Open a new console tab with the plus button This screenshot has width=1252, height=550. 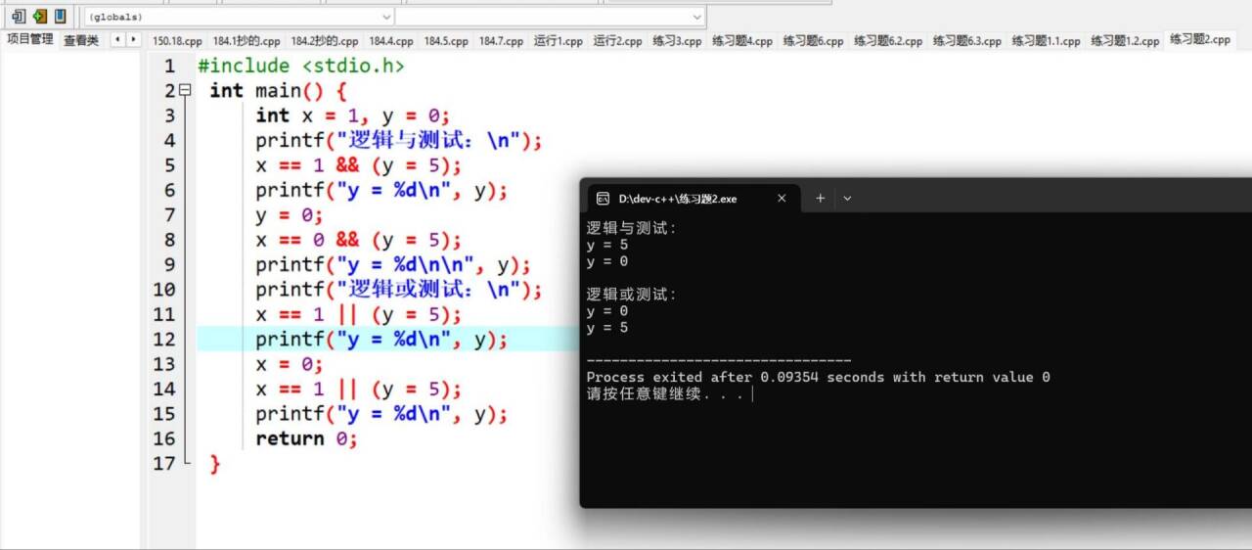coord(821,198)
